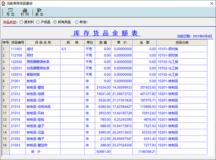Click the 打印 (print) printer icon
Viewport: 216px width, 160px height.
coord(25,12)
